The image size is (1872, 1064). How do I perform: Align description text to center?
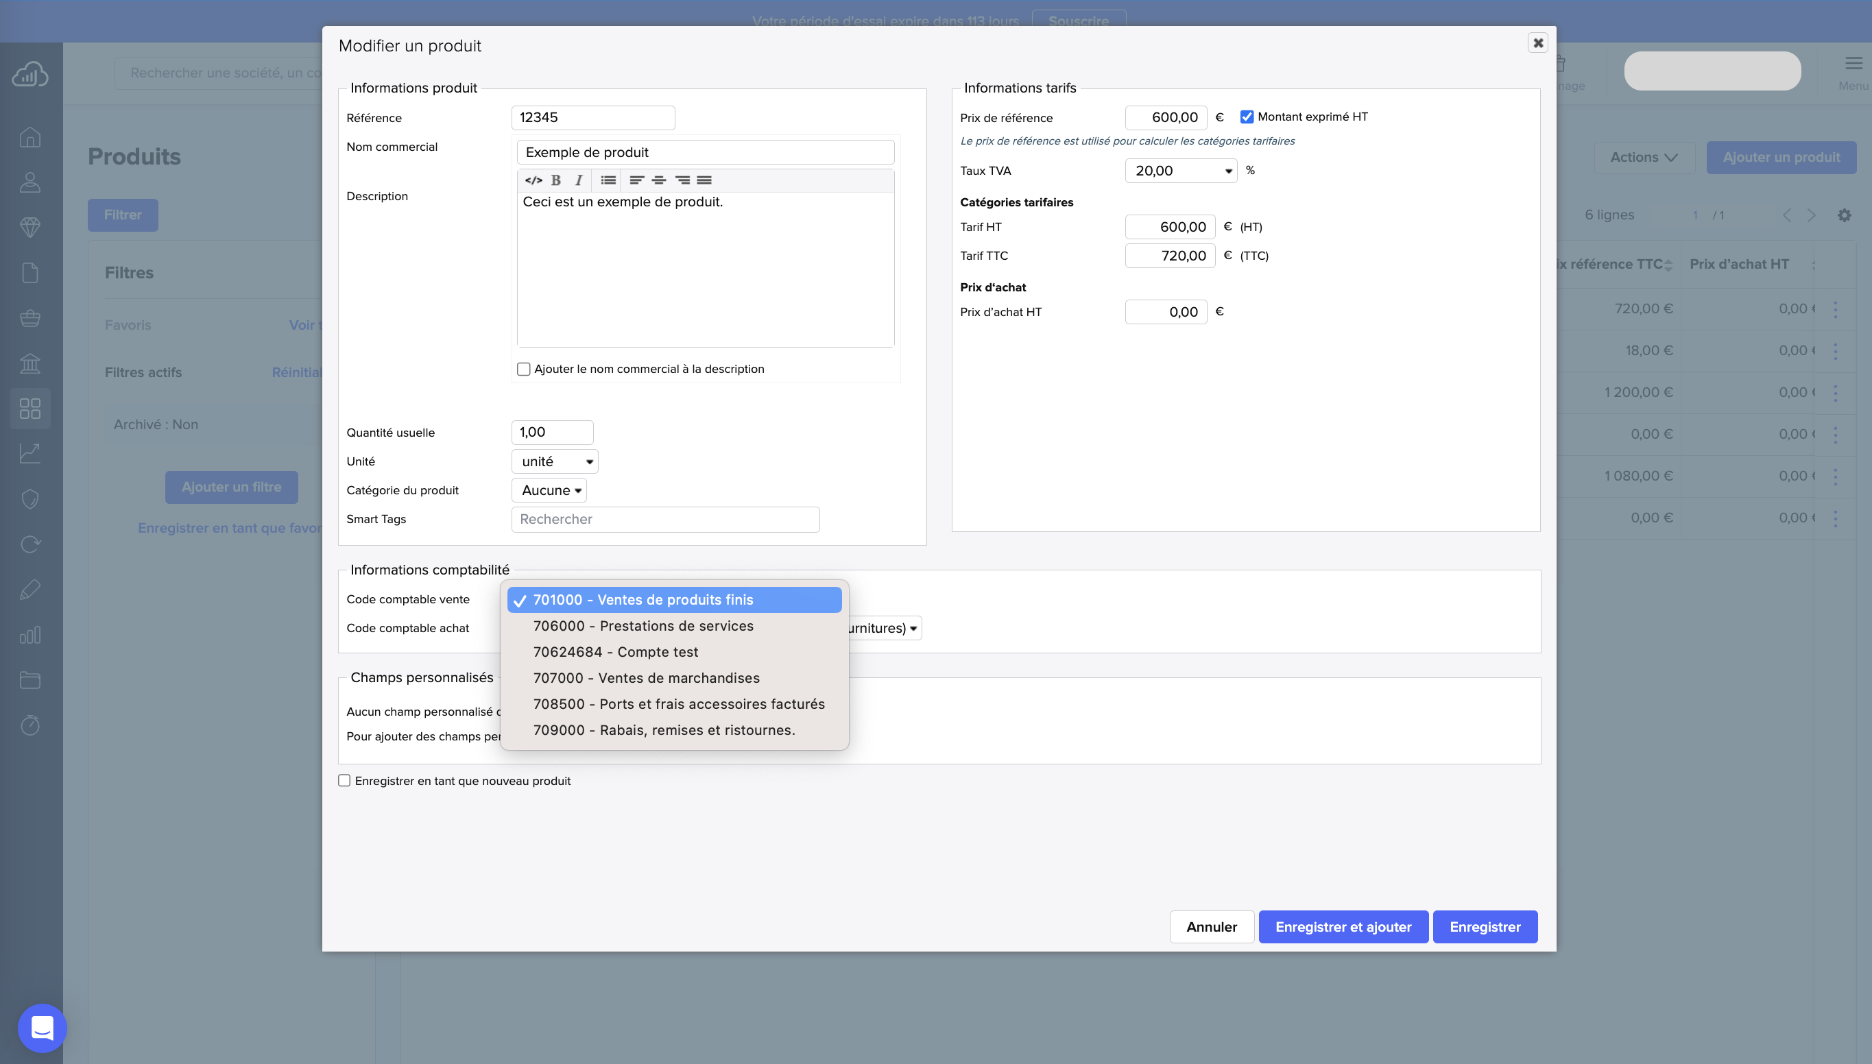[x=659, y=180]
